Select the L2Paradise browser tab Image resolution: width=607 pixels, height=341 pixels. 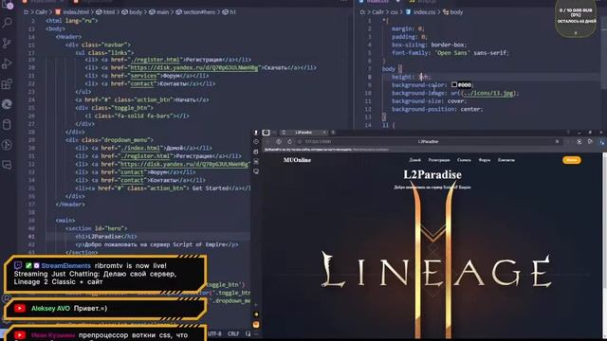(303, 133)
